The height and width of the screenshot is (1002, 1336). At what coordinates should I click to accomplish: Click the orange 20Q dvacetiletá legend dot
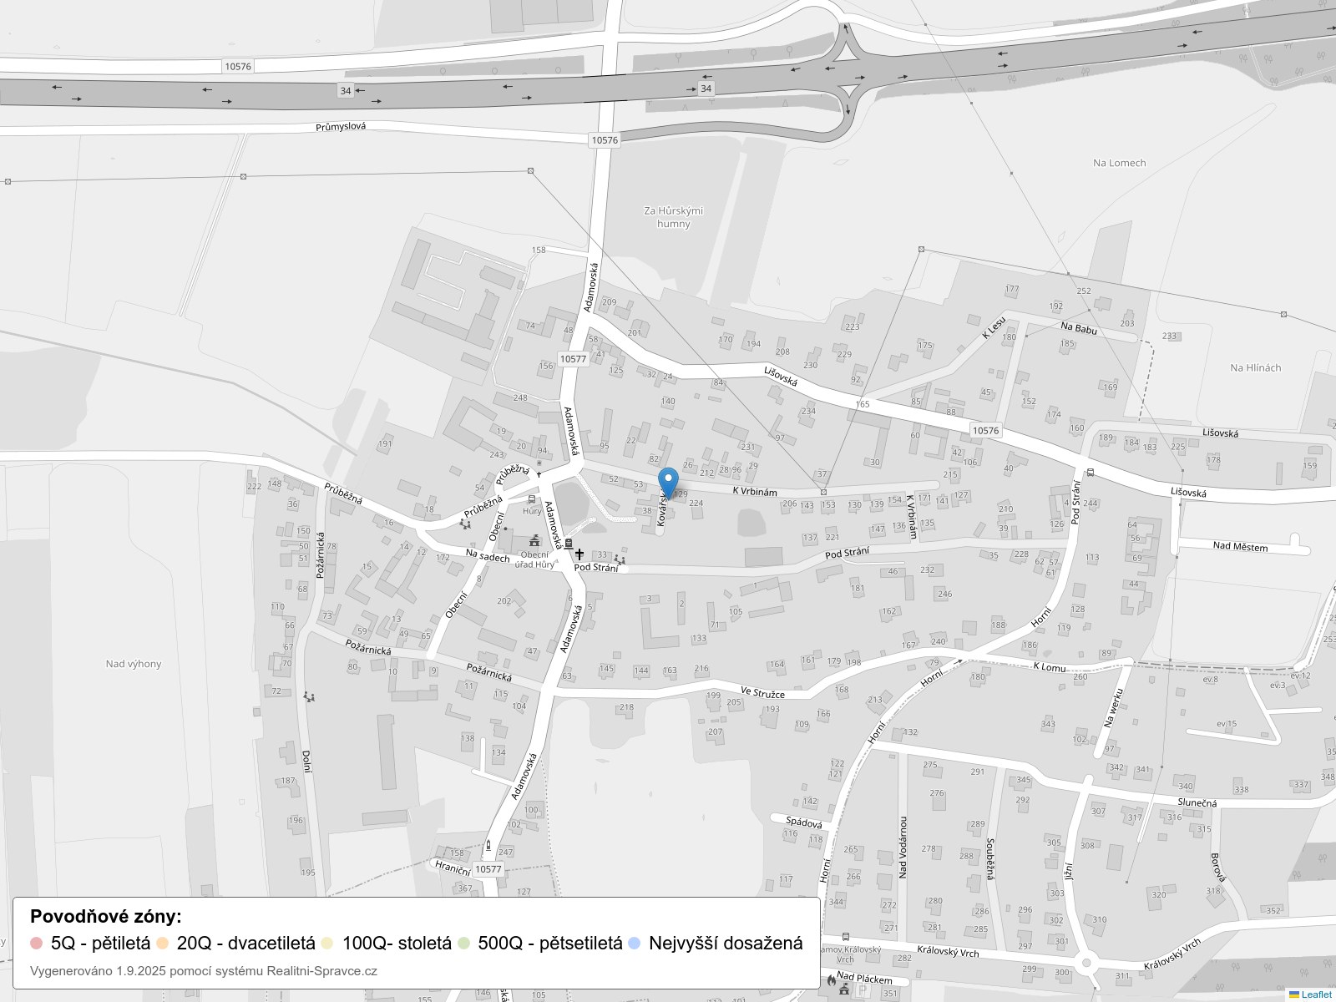(162, 944)
